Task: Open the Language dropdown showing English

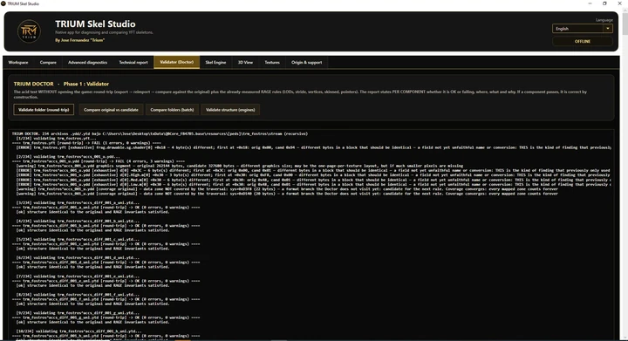Action: 582,29
